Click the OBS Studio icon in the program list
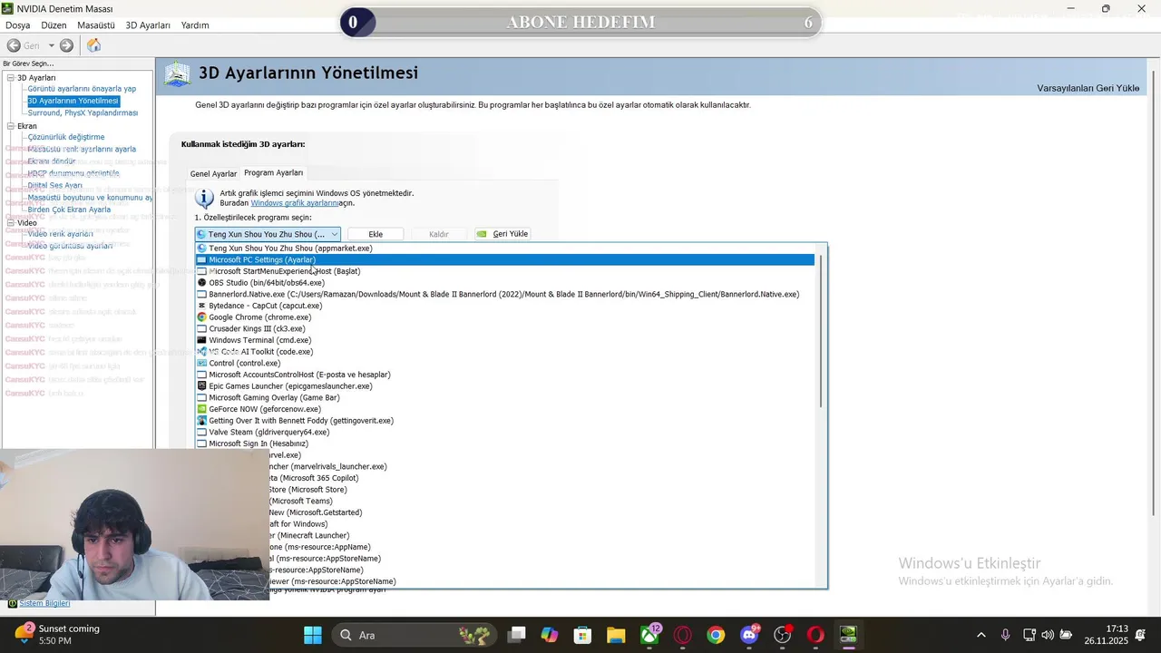This screenshot has width=1161, height=653. [x=201, y=283]
